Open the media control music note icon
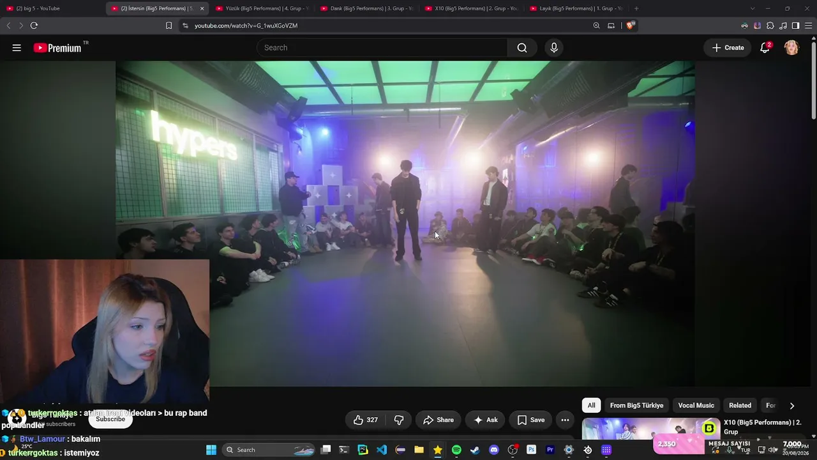817x460 pixels. [x=783, y=26]
